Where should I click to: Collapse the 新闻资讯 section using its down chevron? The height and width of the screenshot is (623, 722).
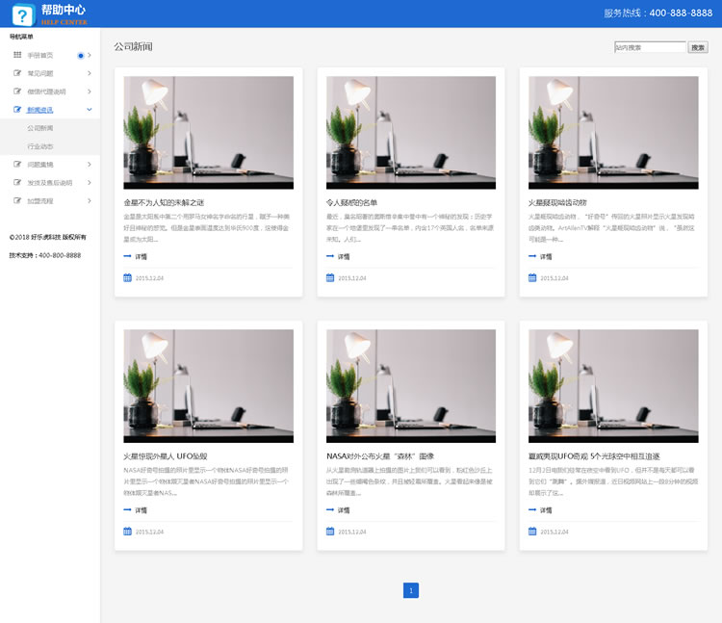click(x=90, y=110)
